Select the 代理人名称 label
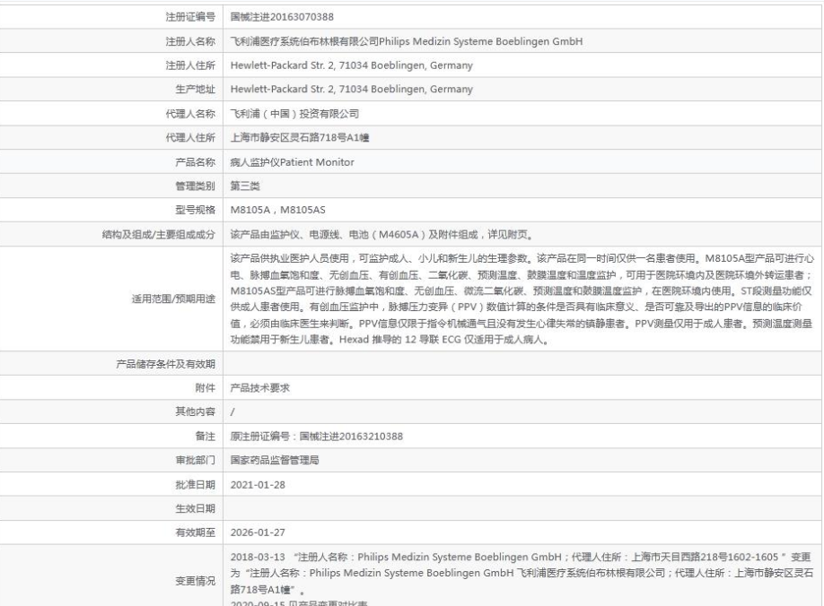 click(190, 113)
